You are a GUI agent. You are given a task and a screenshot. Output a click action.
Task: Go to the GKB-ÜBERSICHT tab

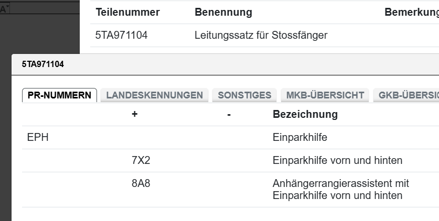click(x=405, y=95)
